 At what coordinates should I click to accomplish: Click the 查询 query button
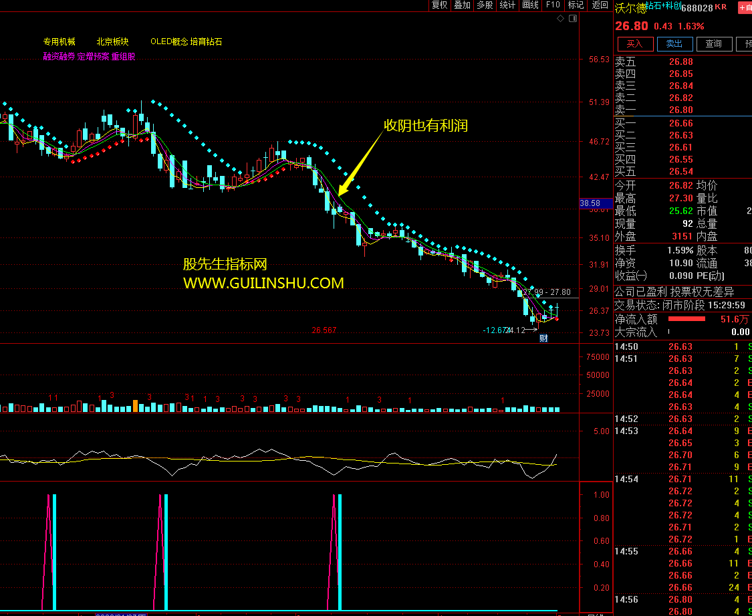tap(713, 44)
